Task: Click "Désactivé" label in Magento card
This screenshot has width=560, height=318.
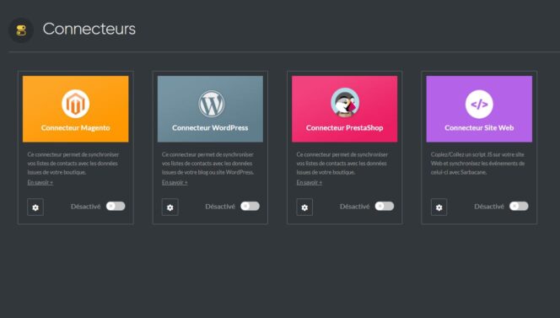Action: pyautogui.click(x=86, y=207)
